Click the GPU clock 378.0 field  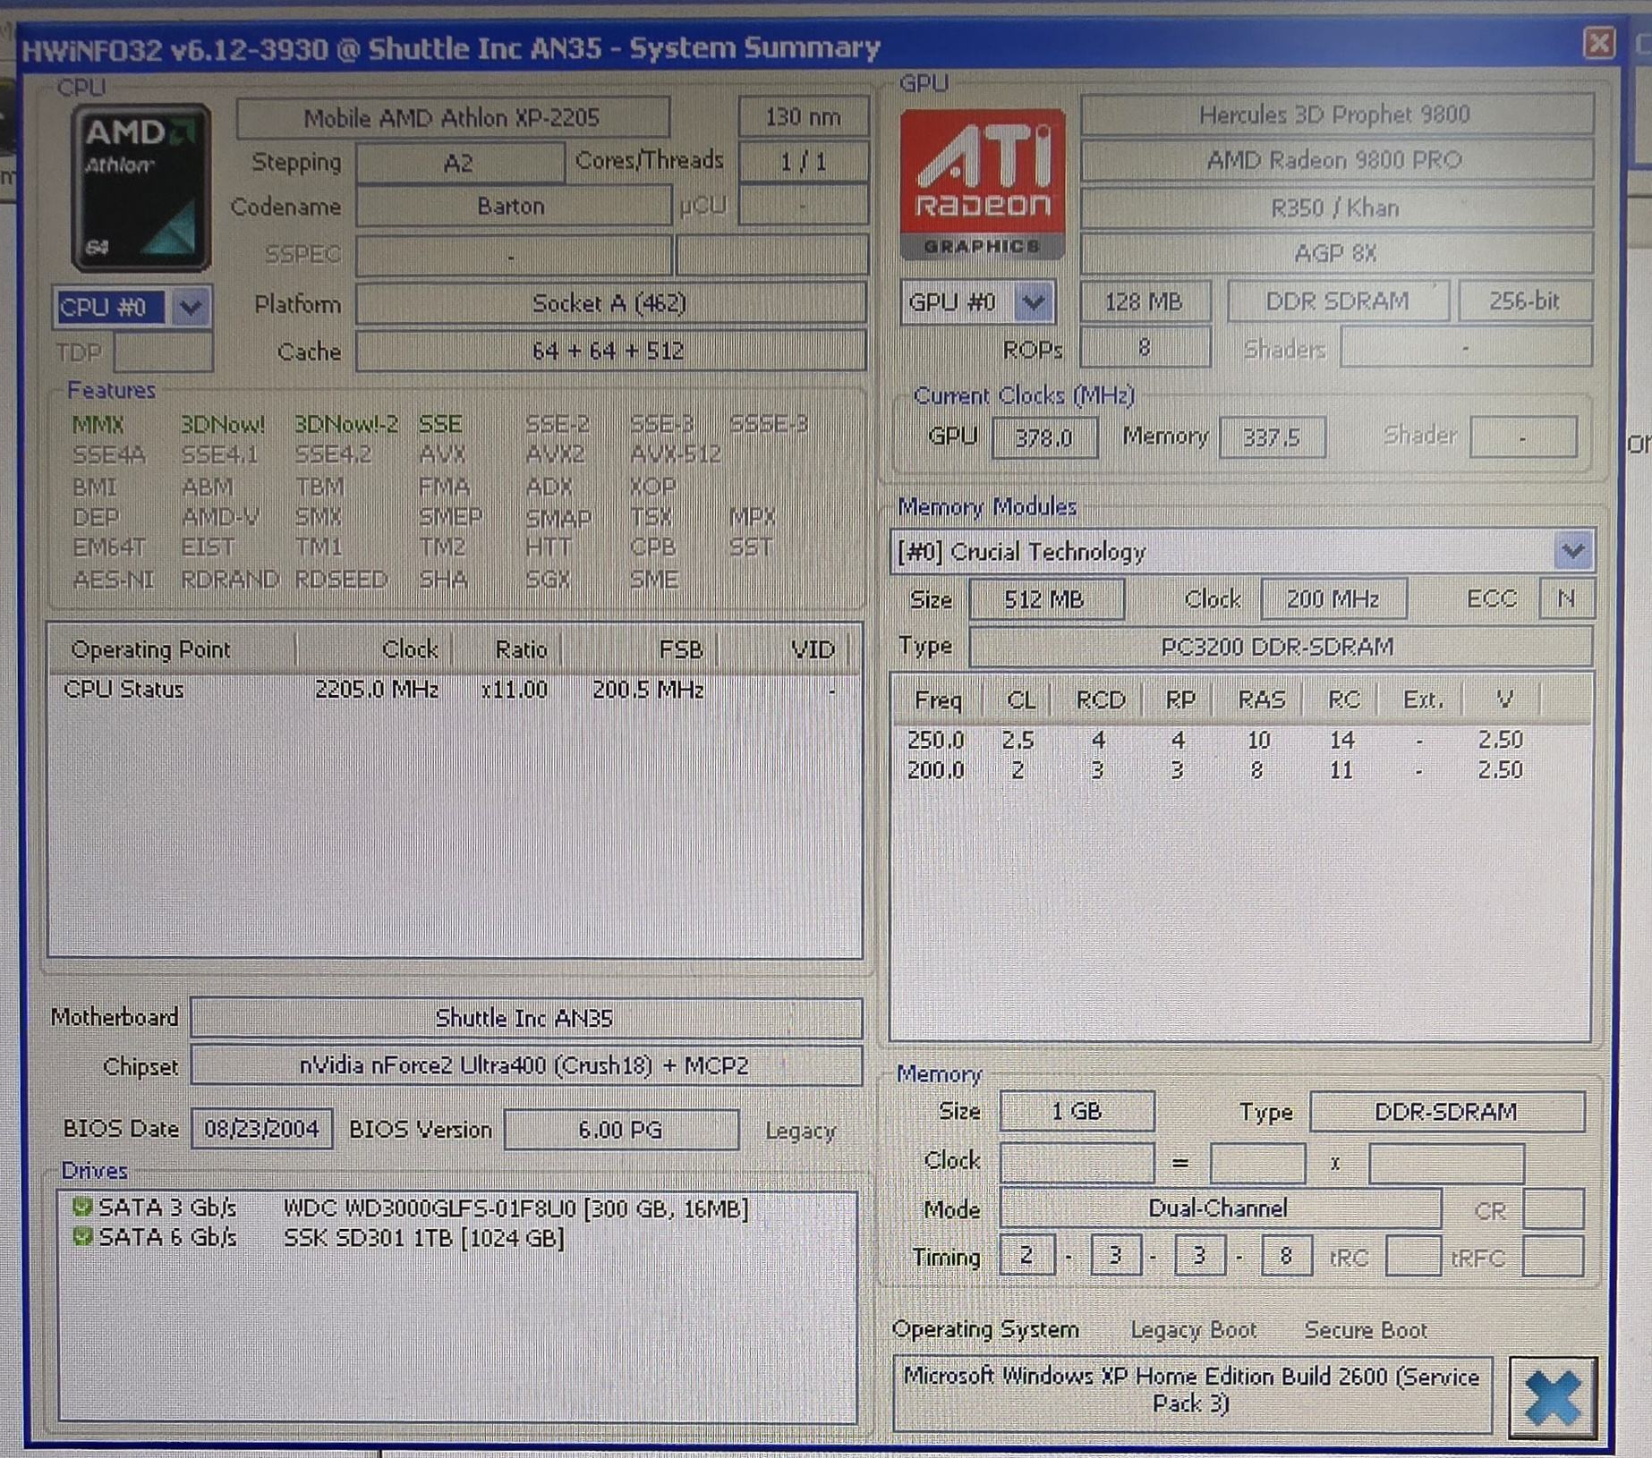point(1044,437)
